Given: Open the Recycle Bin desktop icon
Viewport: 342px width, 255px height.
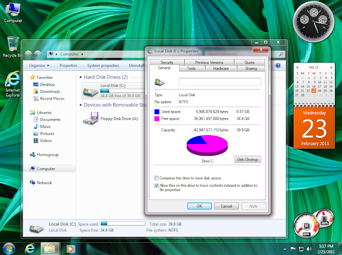Looking at the screenshot, I should point(12,47).
